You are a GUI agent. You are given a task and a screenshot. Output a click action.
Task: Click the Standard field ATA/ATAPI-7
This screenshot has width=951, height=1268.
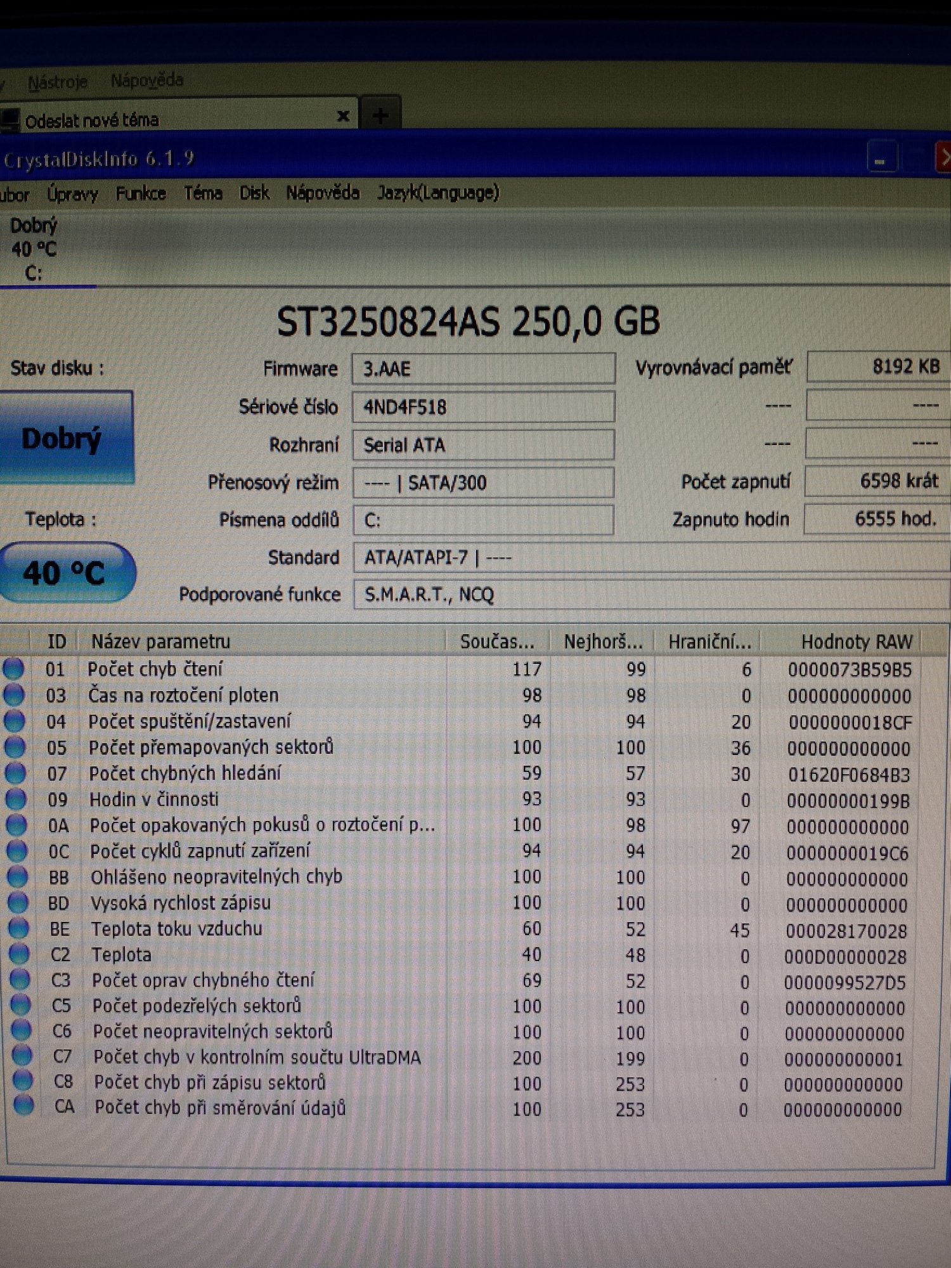point(652,558)
